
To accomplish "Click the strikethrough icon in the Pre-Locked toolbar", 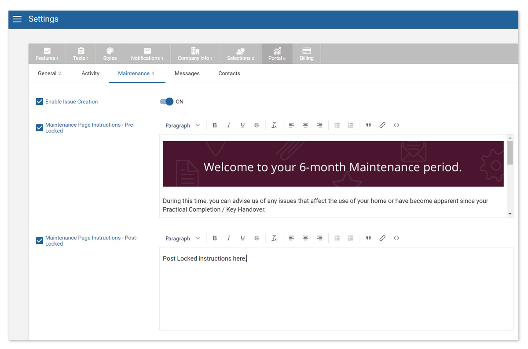I will pos(257,125).
